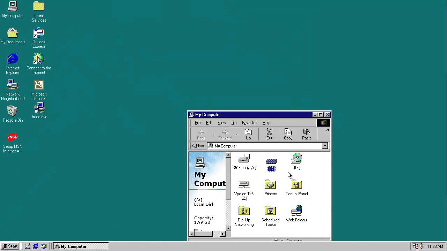Click the Task Scheduler tray icon
This screenshot has width=447, height=251.
(415, 246)
